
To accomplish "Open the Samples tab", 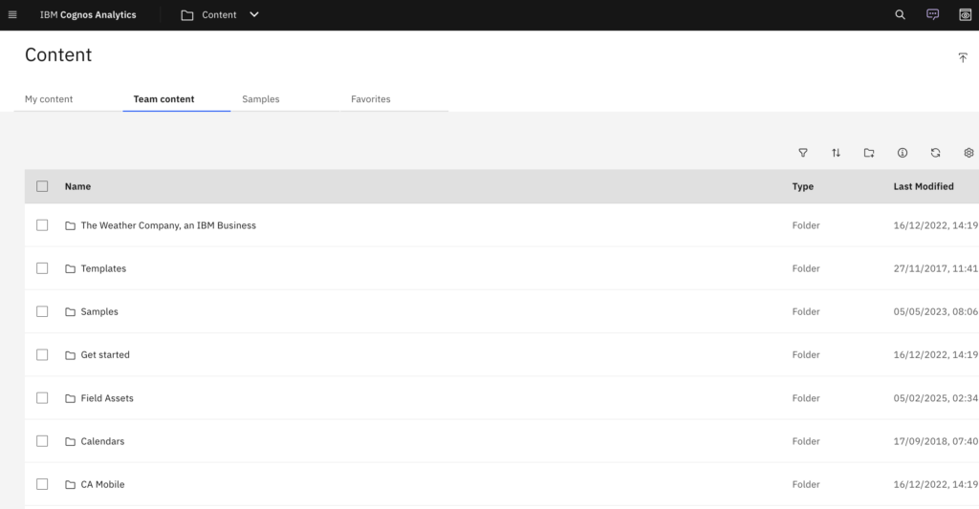I will pos(260,99).
